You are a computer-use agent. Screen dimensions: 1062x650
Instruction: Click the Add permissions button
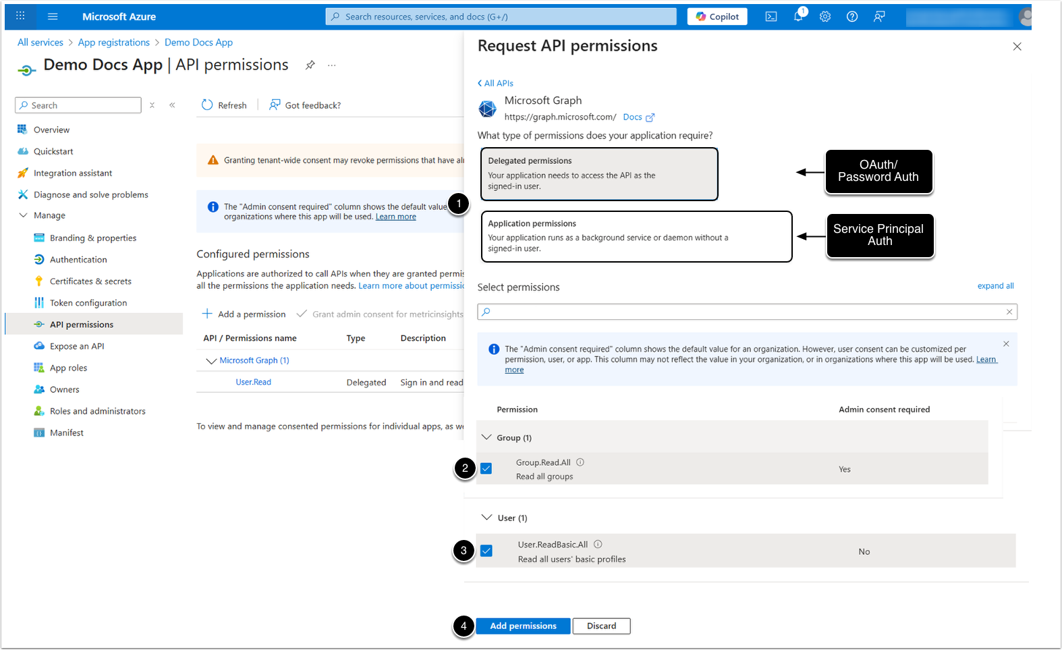tap(523, 626)
